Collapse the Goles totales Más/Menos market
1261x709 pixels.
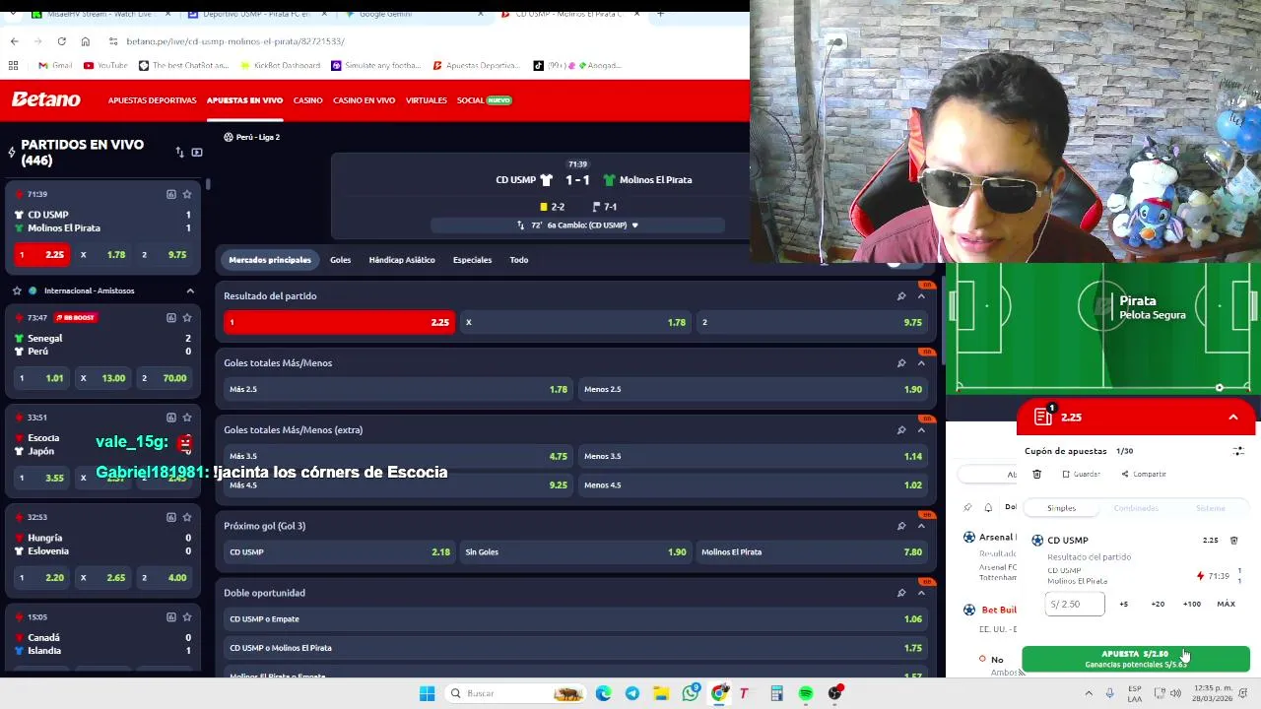[921, 362]
